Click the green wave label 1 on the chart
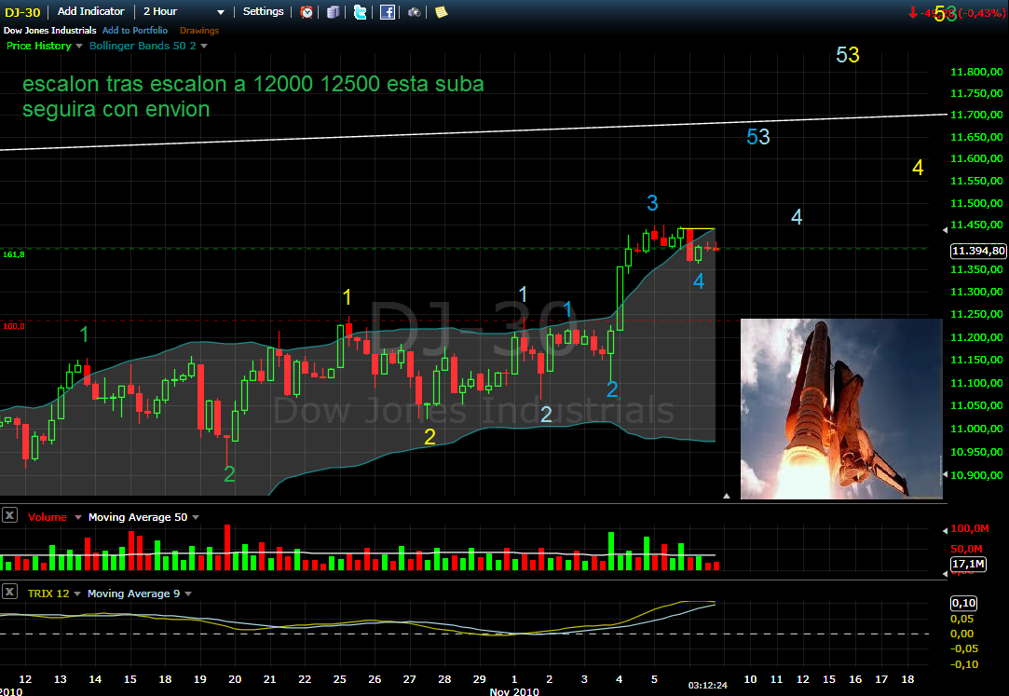This screenshot has width=1009, height=696. click(x=84, y=334)
